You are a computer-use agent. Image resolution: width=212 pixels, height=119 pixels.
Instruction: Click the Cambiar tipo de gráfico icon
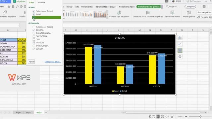click(x=119, y=13)
